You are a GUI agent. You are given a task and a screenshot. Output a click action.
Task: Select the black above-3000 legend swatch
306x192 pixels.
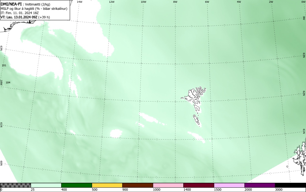[x=290, y=185]
